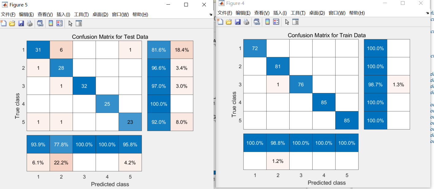
Task: Insert colorbar in Figure 5
Action: [51, 23]
